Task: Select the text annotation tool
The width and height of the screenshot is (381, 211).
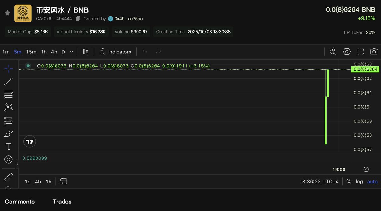Action: (x=9, y=146)
